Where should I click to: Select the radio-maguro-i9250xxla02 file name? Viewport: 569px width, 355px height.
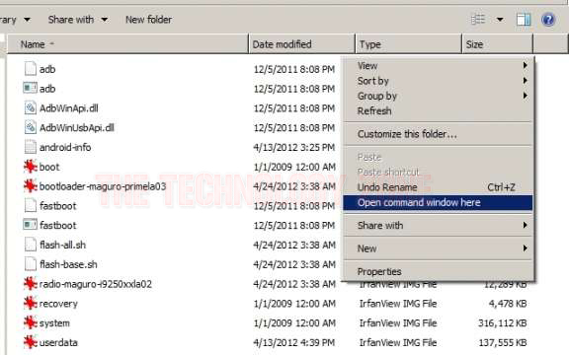pyautogui.click(x=96, y=284)
